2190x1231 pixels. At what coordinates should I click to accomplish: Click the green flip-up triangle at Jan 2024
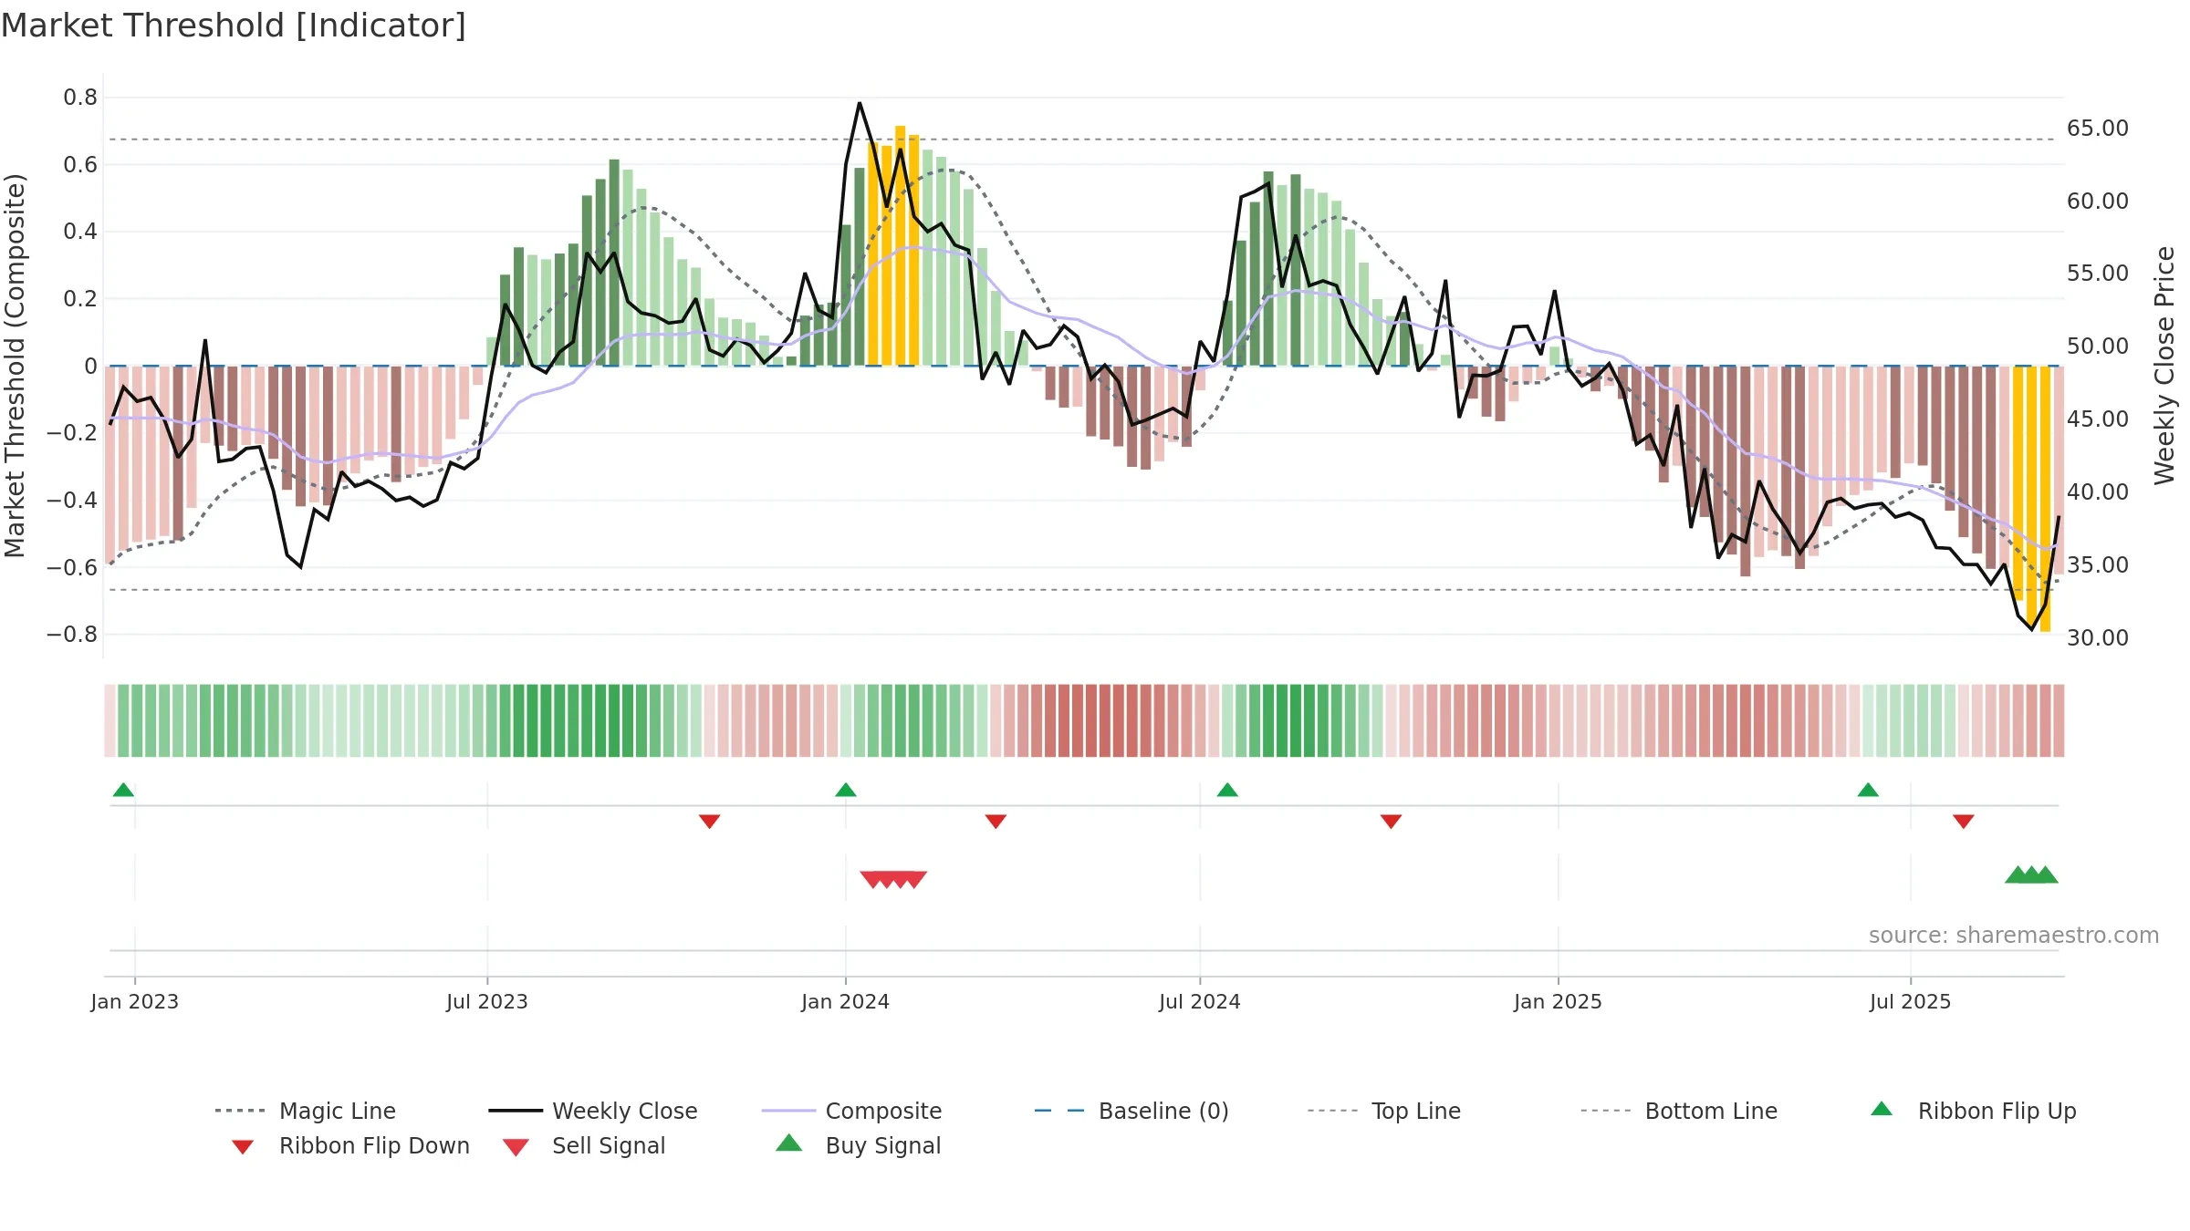(846, 790)
